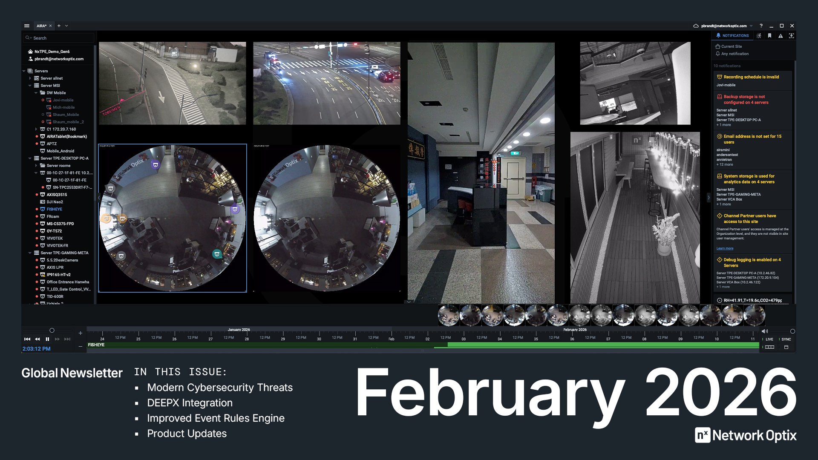Expand the C1 172.20.7.160 server node
The image size is (818, 460).
click(x=36, y=129)
